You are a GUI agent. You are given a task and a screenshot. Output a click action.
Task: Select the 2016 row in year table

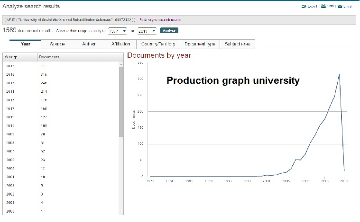click(10, 74)
